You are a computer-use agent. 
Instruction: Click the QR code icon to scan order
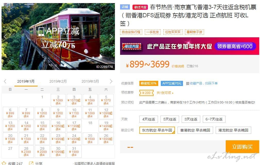click(x=188, y=83)
